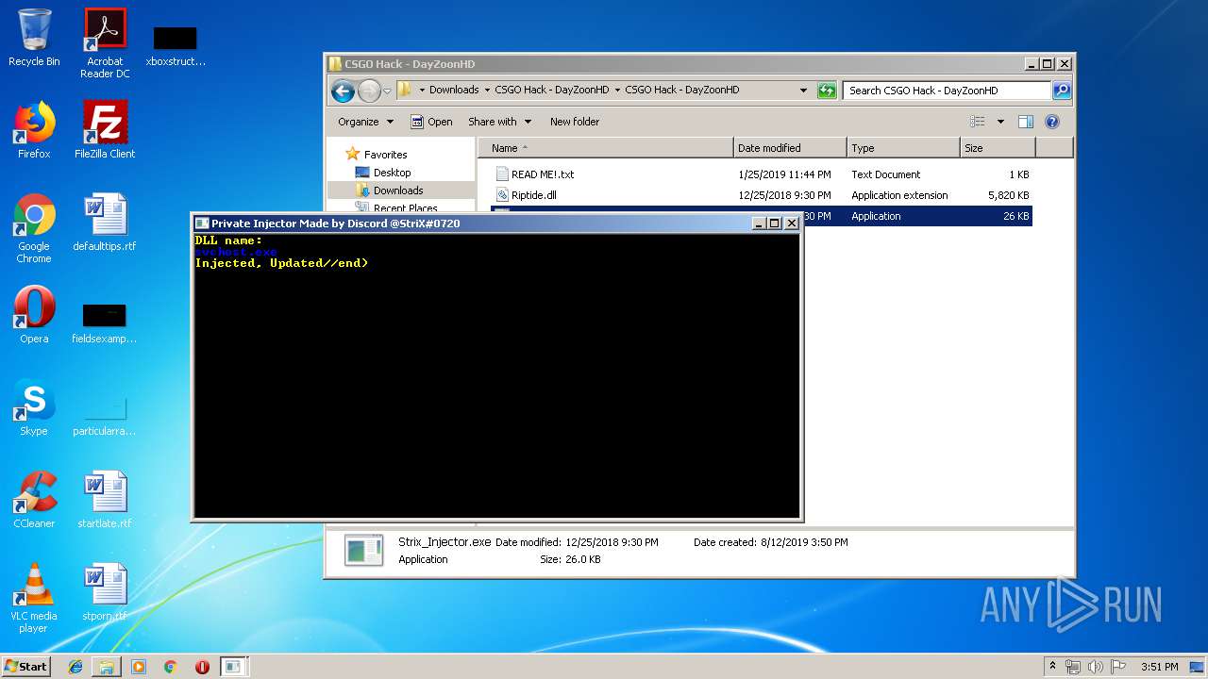Click the Downloads breadcrumb segment
Screen dimensions: 1208x679
(454, 91)
